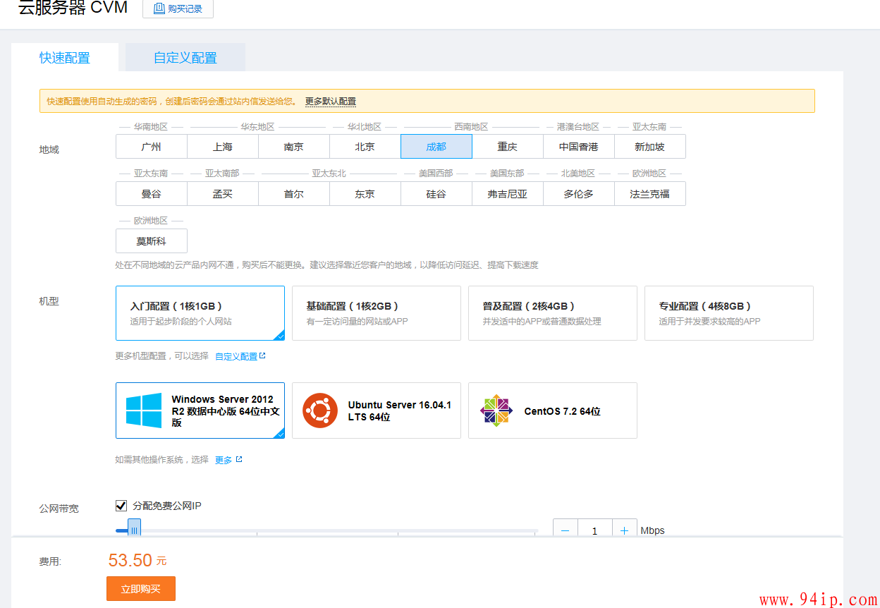Click the bandwidth slider handle
Screen dimensions: 880x608
click(x=134, y=528)
